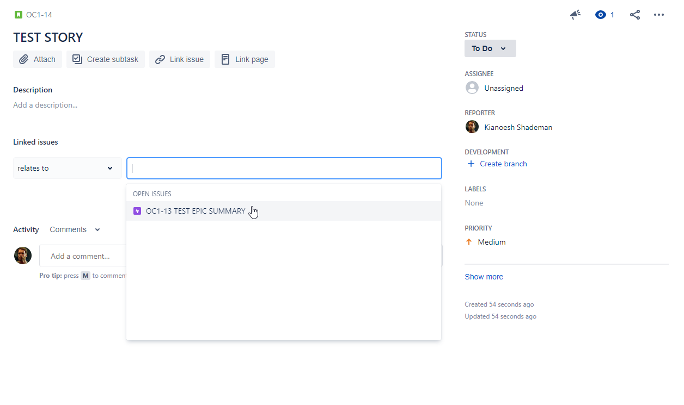Select OC1-13 TEST EPIC SUMMARY from open issues
Image resolution: width=684 pixels, height=405 pixels.
point(195,211)
